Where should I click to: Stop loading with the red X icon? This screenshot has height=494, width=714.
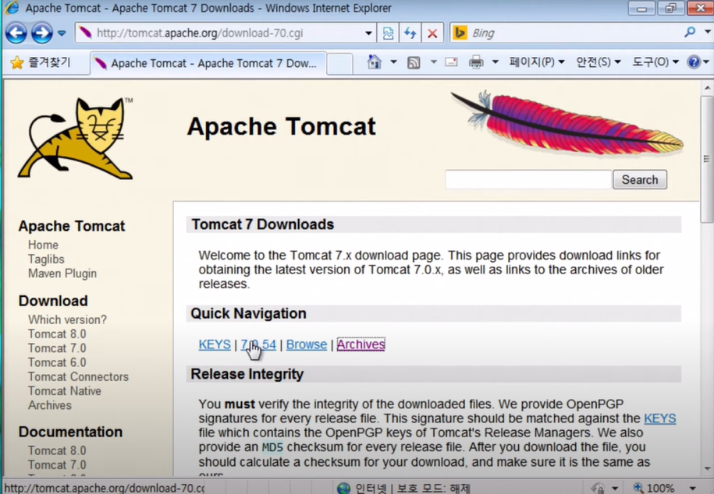[x=432, y=34]
